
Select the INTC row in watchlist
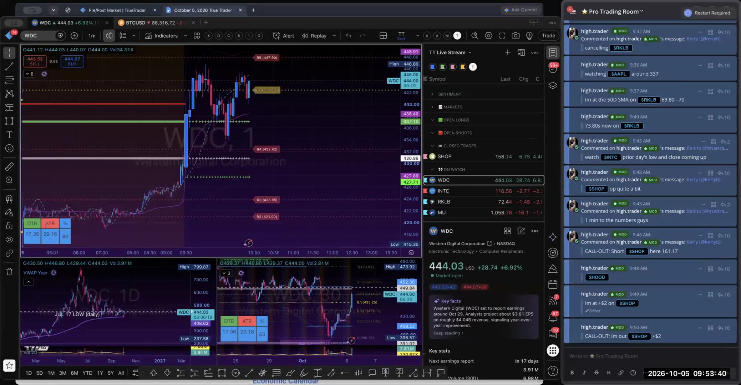(x=483, y=191)
